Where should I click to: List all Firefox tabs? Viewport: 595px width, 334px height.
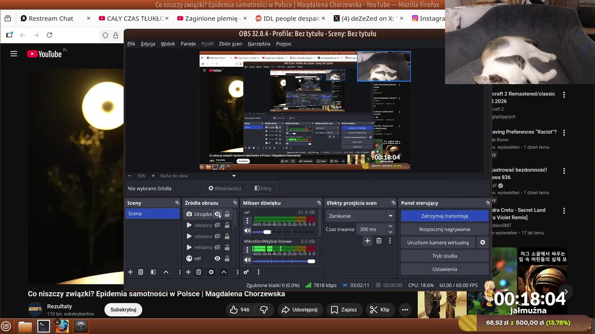click(x=7, y=19)
